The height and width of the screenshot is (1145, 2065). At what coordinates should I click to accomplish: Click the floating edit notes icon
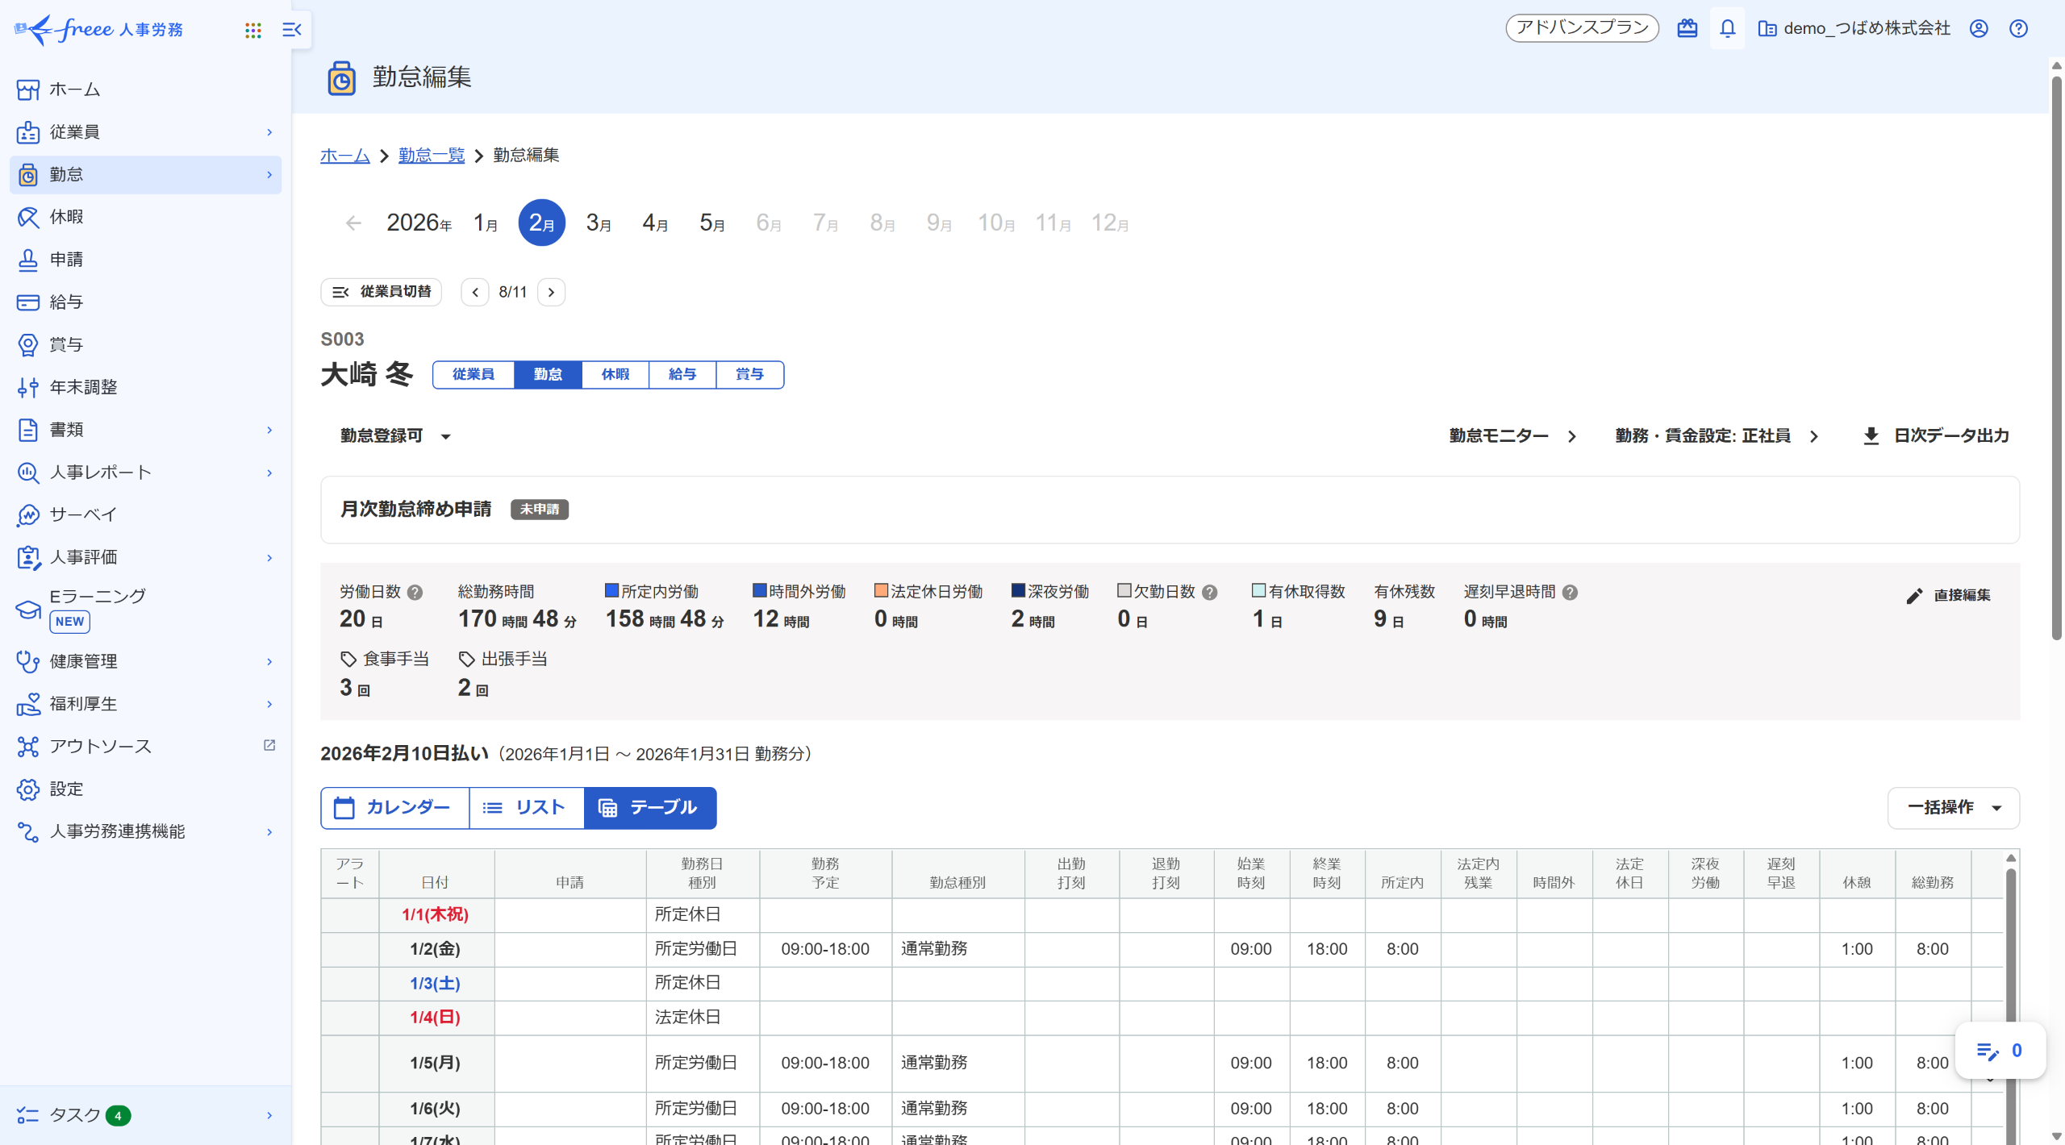pyautogui.click(x=1988, y=1051)
